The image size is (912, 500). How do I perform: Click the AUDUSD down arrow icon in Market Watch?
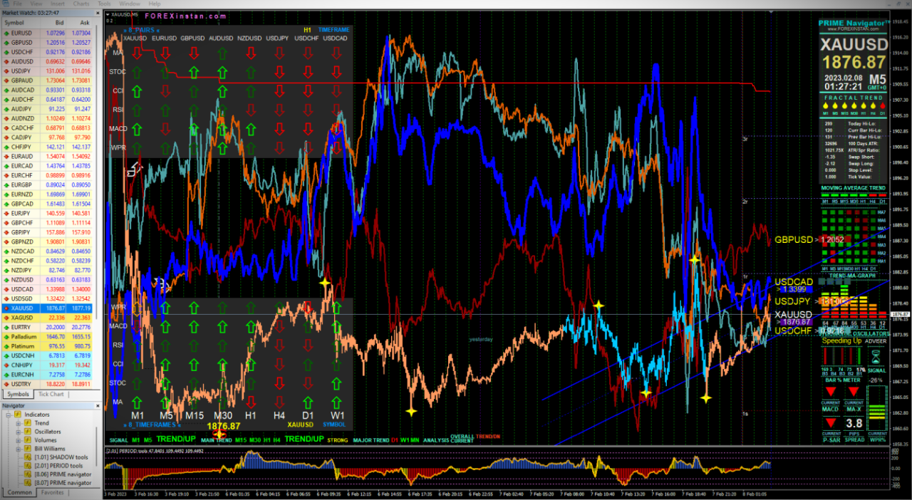pyautogui.click(x=6, y=61)
